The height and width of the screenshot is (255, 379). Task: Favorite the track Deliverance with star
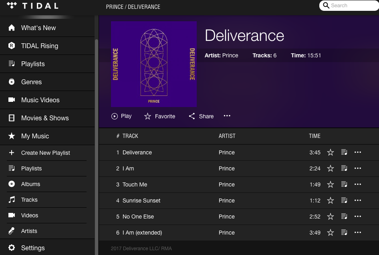[x=331, y=152]
